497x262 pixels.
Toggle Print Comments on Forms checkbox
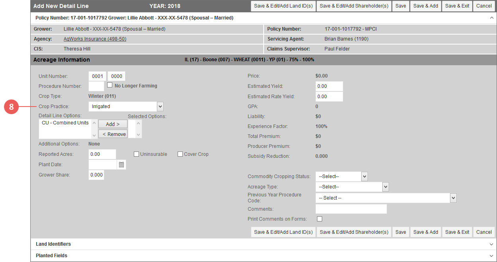pyautogui.click(x=319, y=219)
